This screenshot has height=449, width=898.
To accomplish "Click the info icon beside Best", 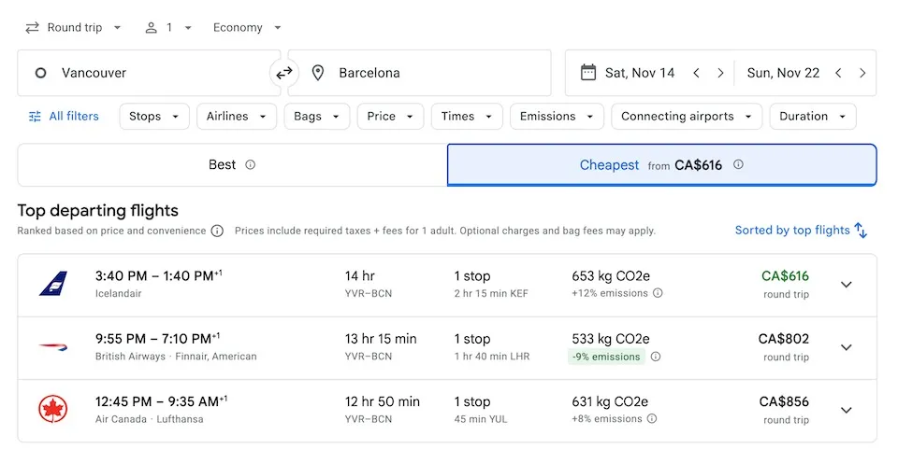I will click(251, 164).
